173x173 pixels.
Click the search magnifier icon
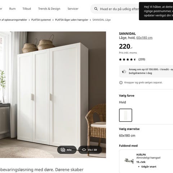[96, 9]
